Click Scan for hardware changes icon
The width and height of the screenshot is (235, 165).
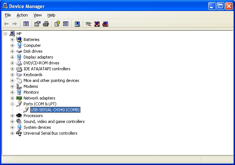point(77,24)
